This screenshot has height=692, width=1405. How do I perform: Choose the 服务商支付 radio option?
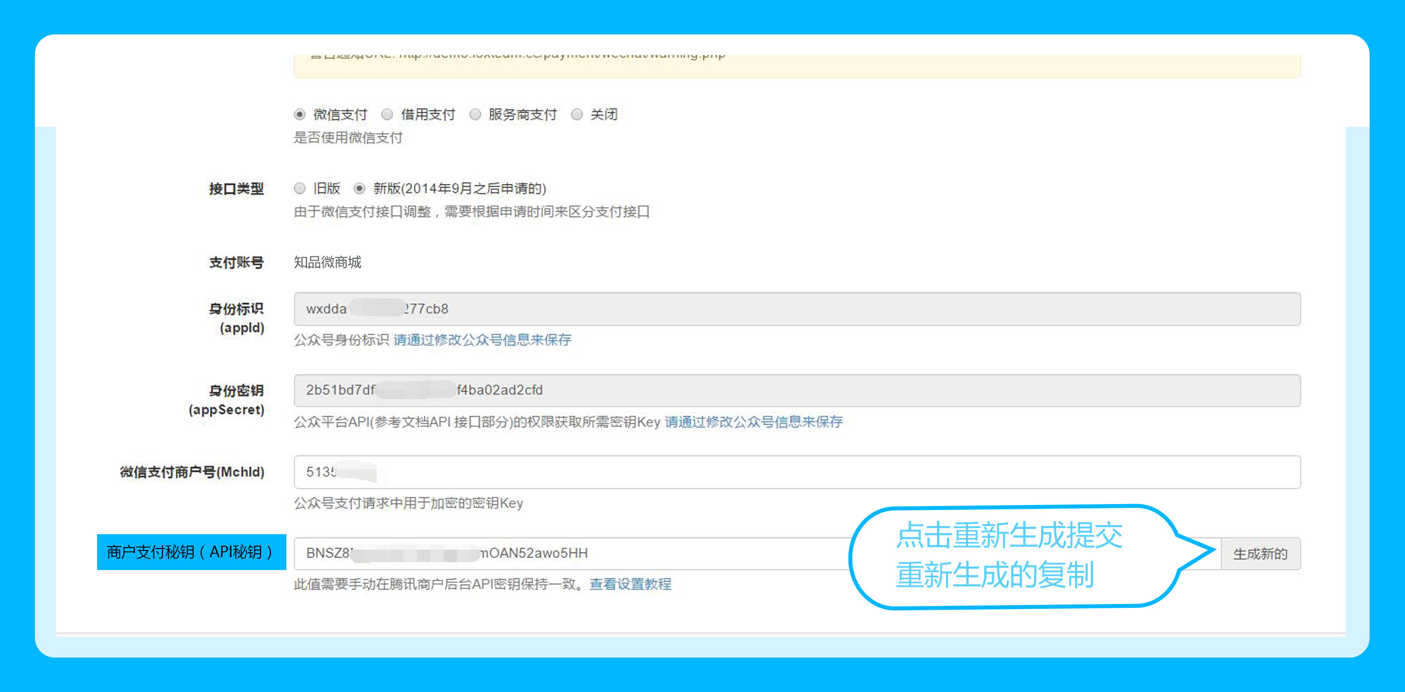click(475, 115)
